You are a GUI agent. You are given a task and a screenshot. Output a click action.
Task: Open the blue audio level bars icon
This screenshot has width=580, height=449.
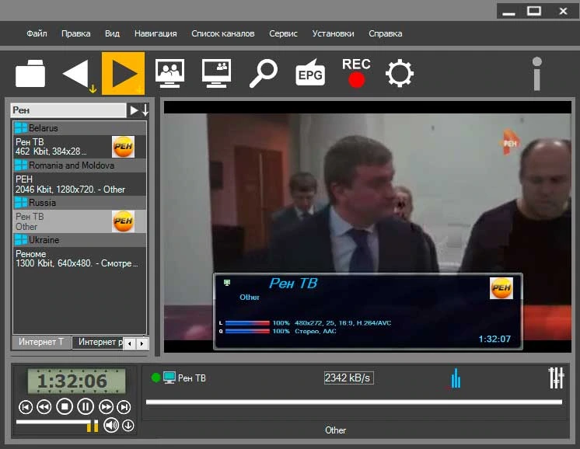(x=456, y=378)
